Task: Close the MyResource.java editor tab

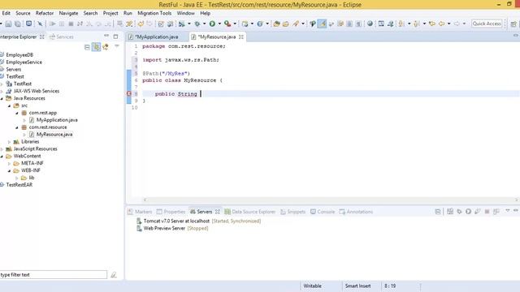Action: [241, 36]
